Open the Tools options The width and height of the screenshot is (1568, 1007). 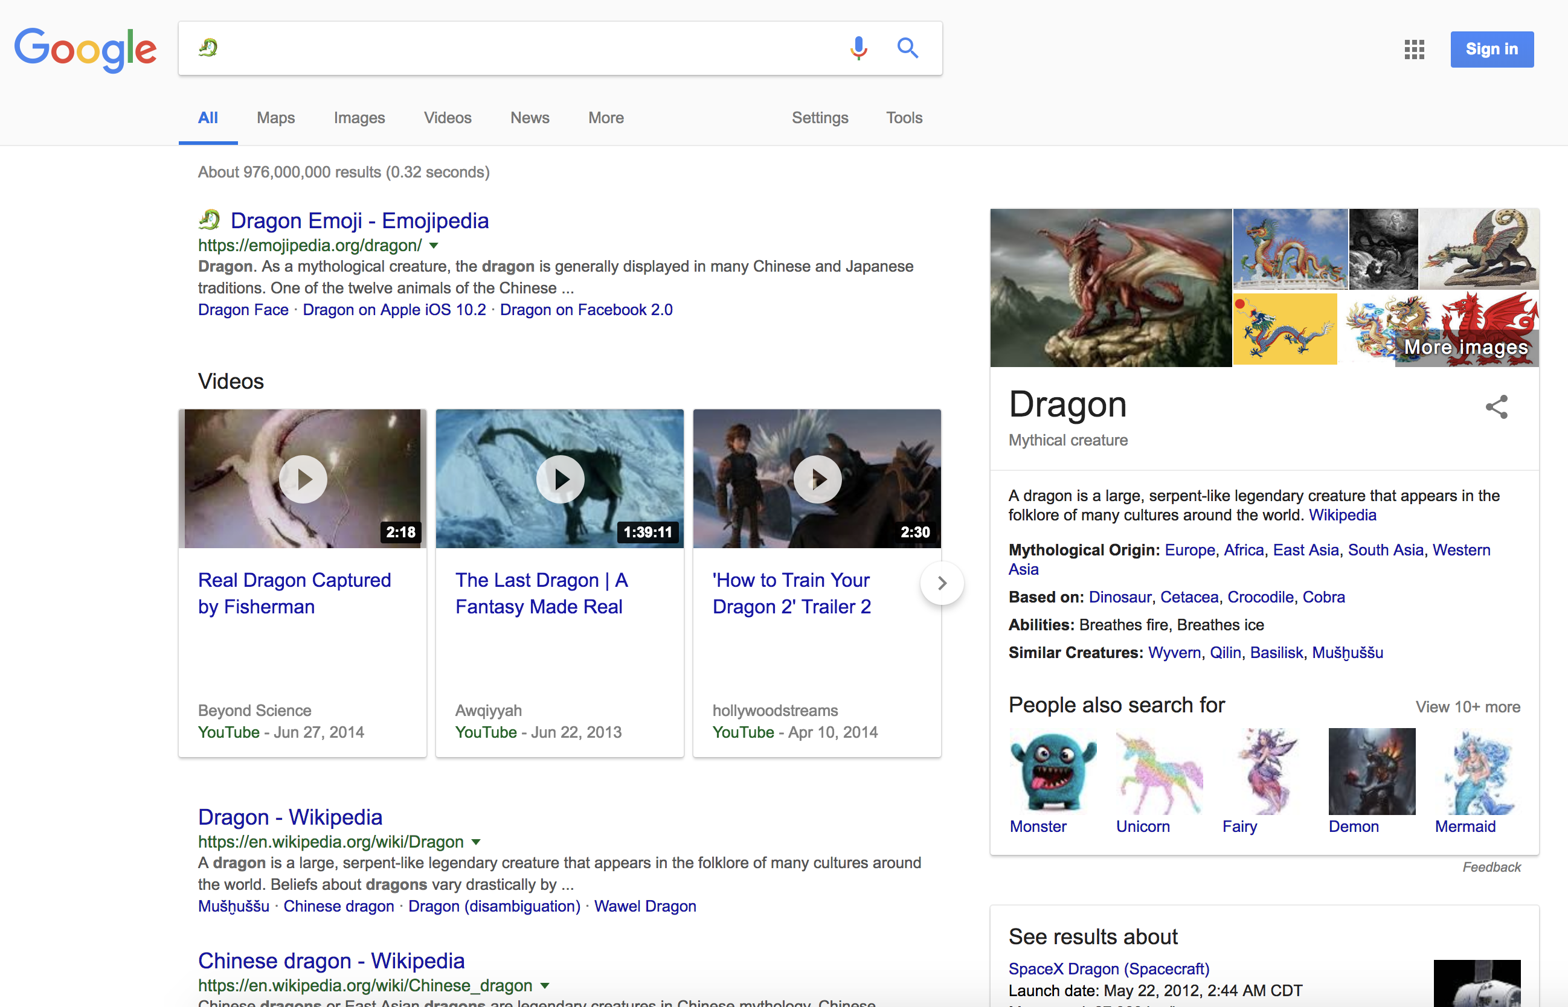pos(904,118)
